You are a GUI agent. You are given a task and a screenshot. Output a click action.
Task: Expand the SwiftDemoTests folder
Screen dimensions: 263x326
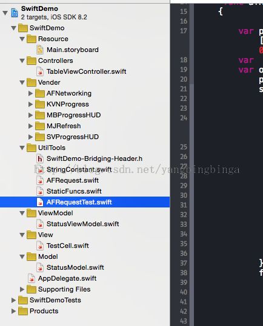pyautogui.click(x=13, y=300)
